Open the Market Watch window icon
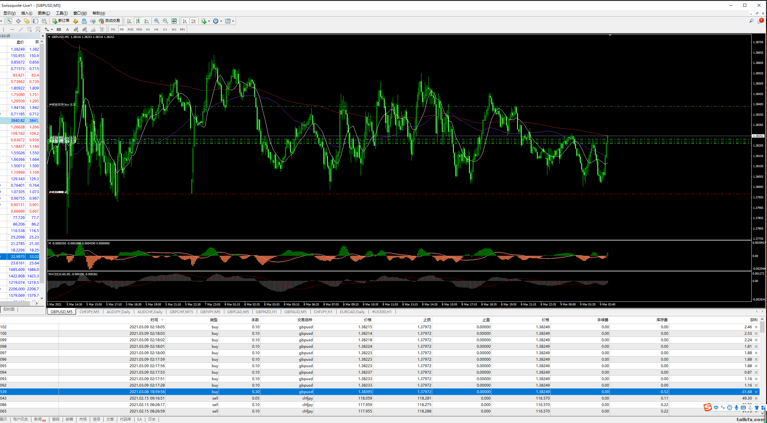Viewport: 767px width, 423px height. [x=10, y=21]
